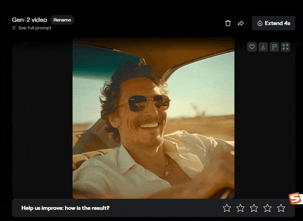Click the share arrow icon
303x221 pixels.
pyautogui.click(x=240, y=23)
